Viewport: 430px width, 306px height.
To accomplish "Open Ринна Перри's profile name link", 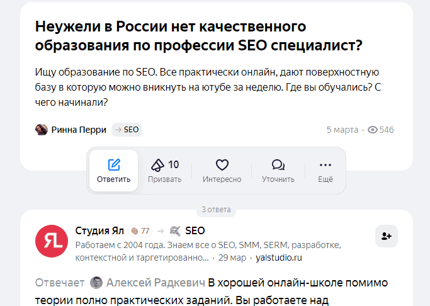I will [x=79, y=130].
